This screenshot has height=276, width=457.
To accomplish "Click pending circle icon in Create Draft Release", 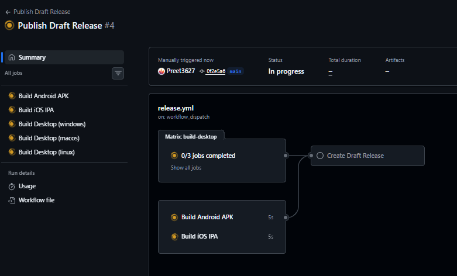I will pos(320,156).
